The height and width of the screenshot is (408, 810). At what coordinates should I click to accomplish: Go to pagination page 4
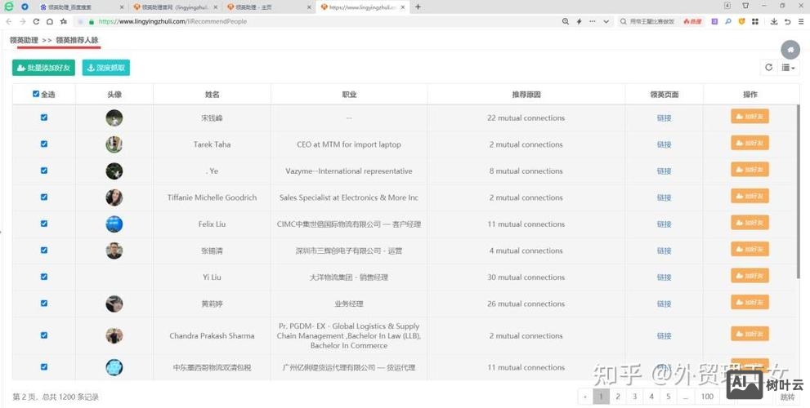(x=651, y=397)
